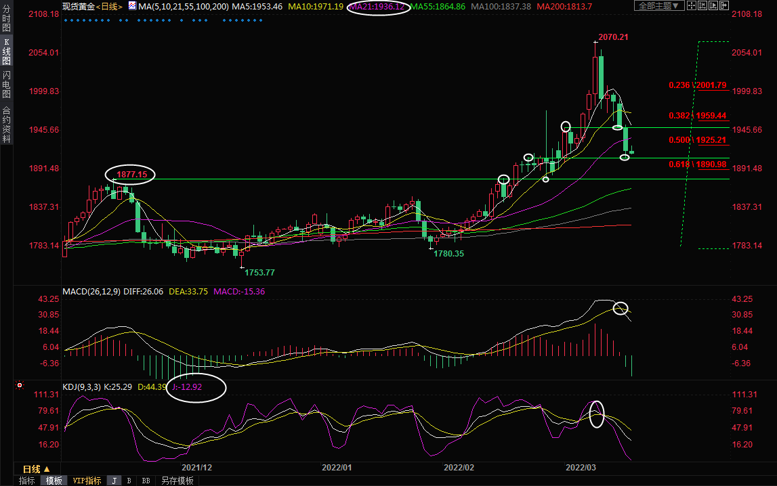The image size is (777, 486).
Task: Open the VIP指标 tab
Action: pyautogui.click(x=87, y=481)
